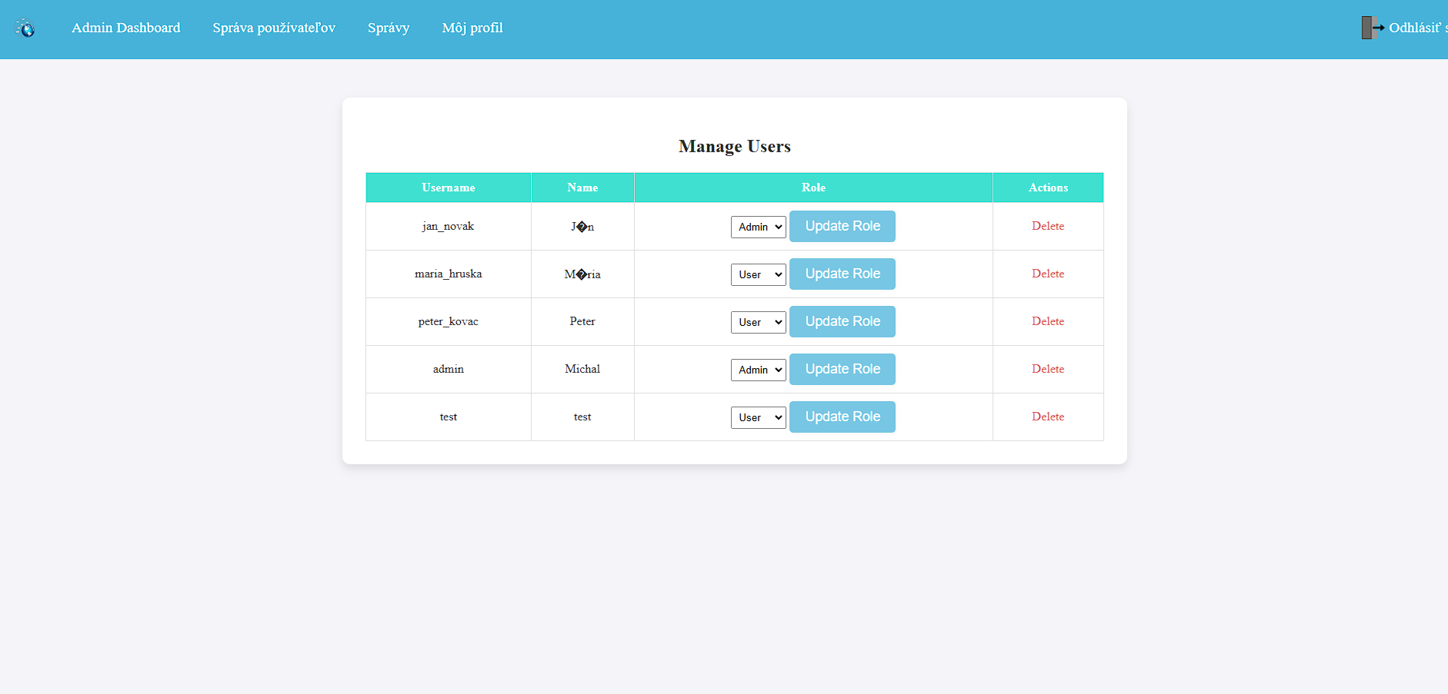Click Update Role for maria_hruska
Viewport: 1448px width, 694px height.
click(x=842, y=274)
